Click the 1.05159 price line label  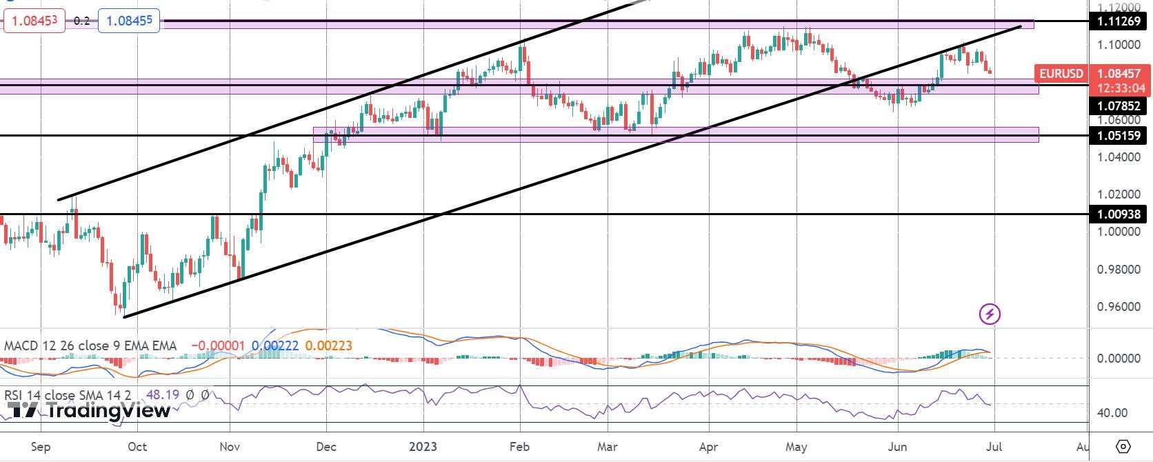[1118, 136]
